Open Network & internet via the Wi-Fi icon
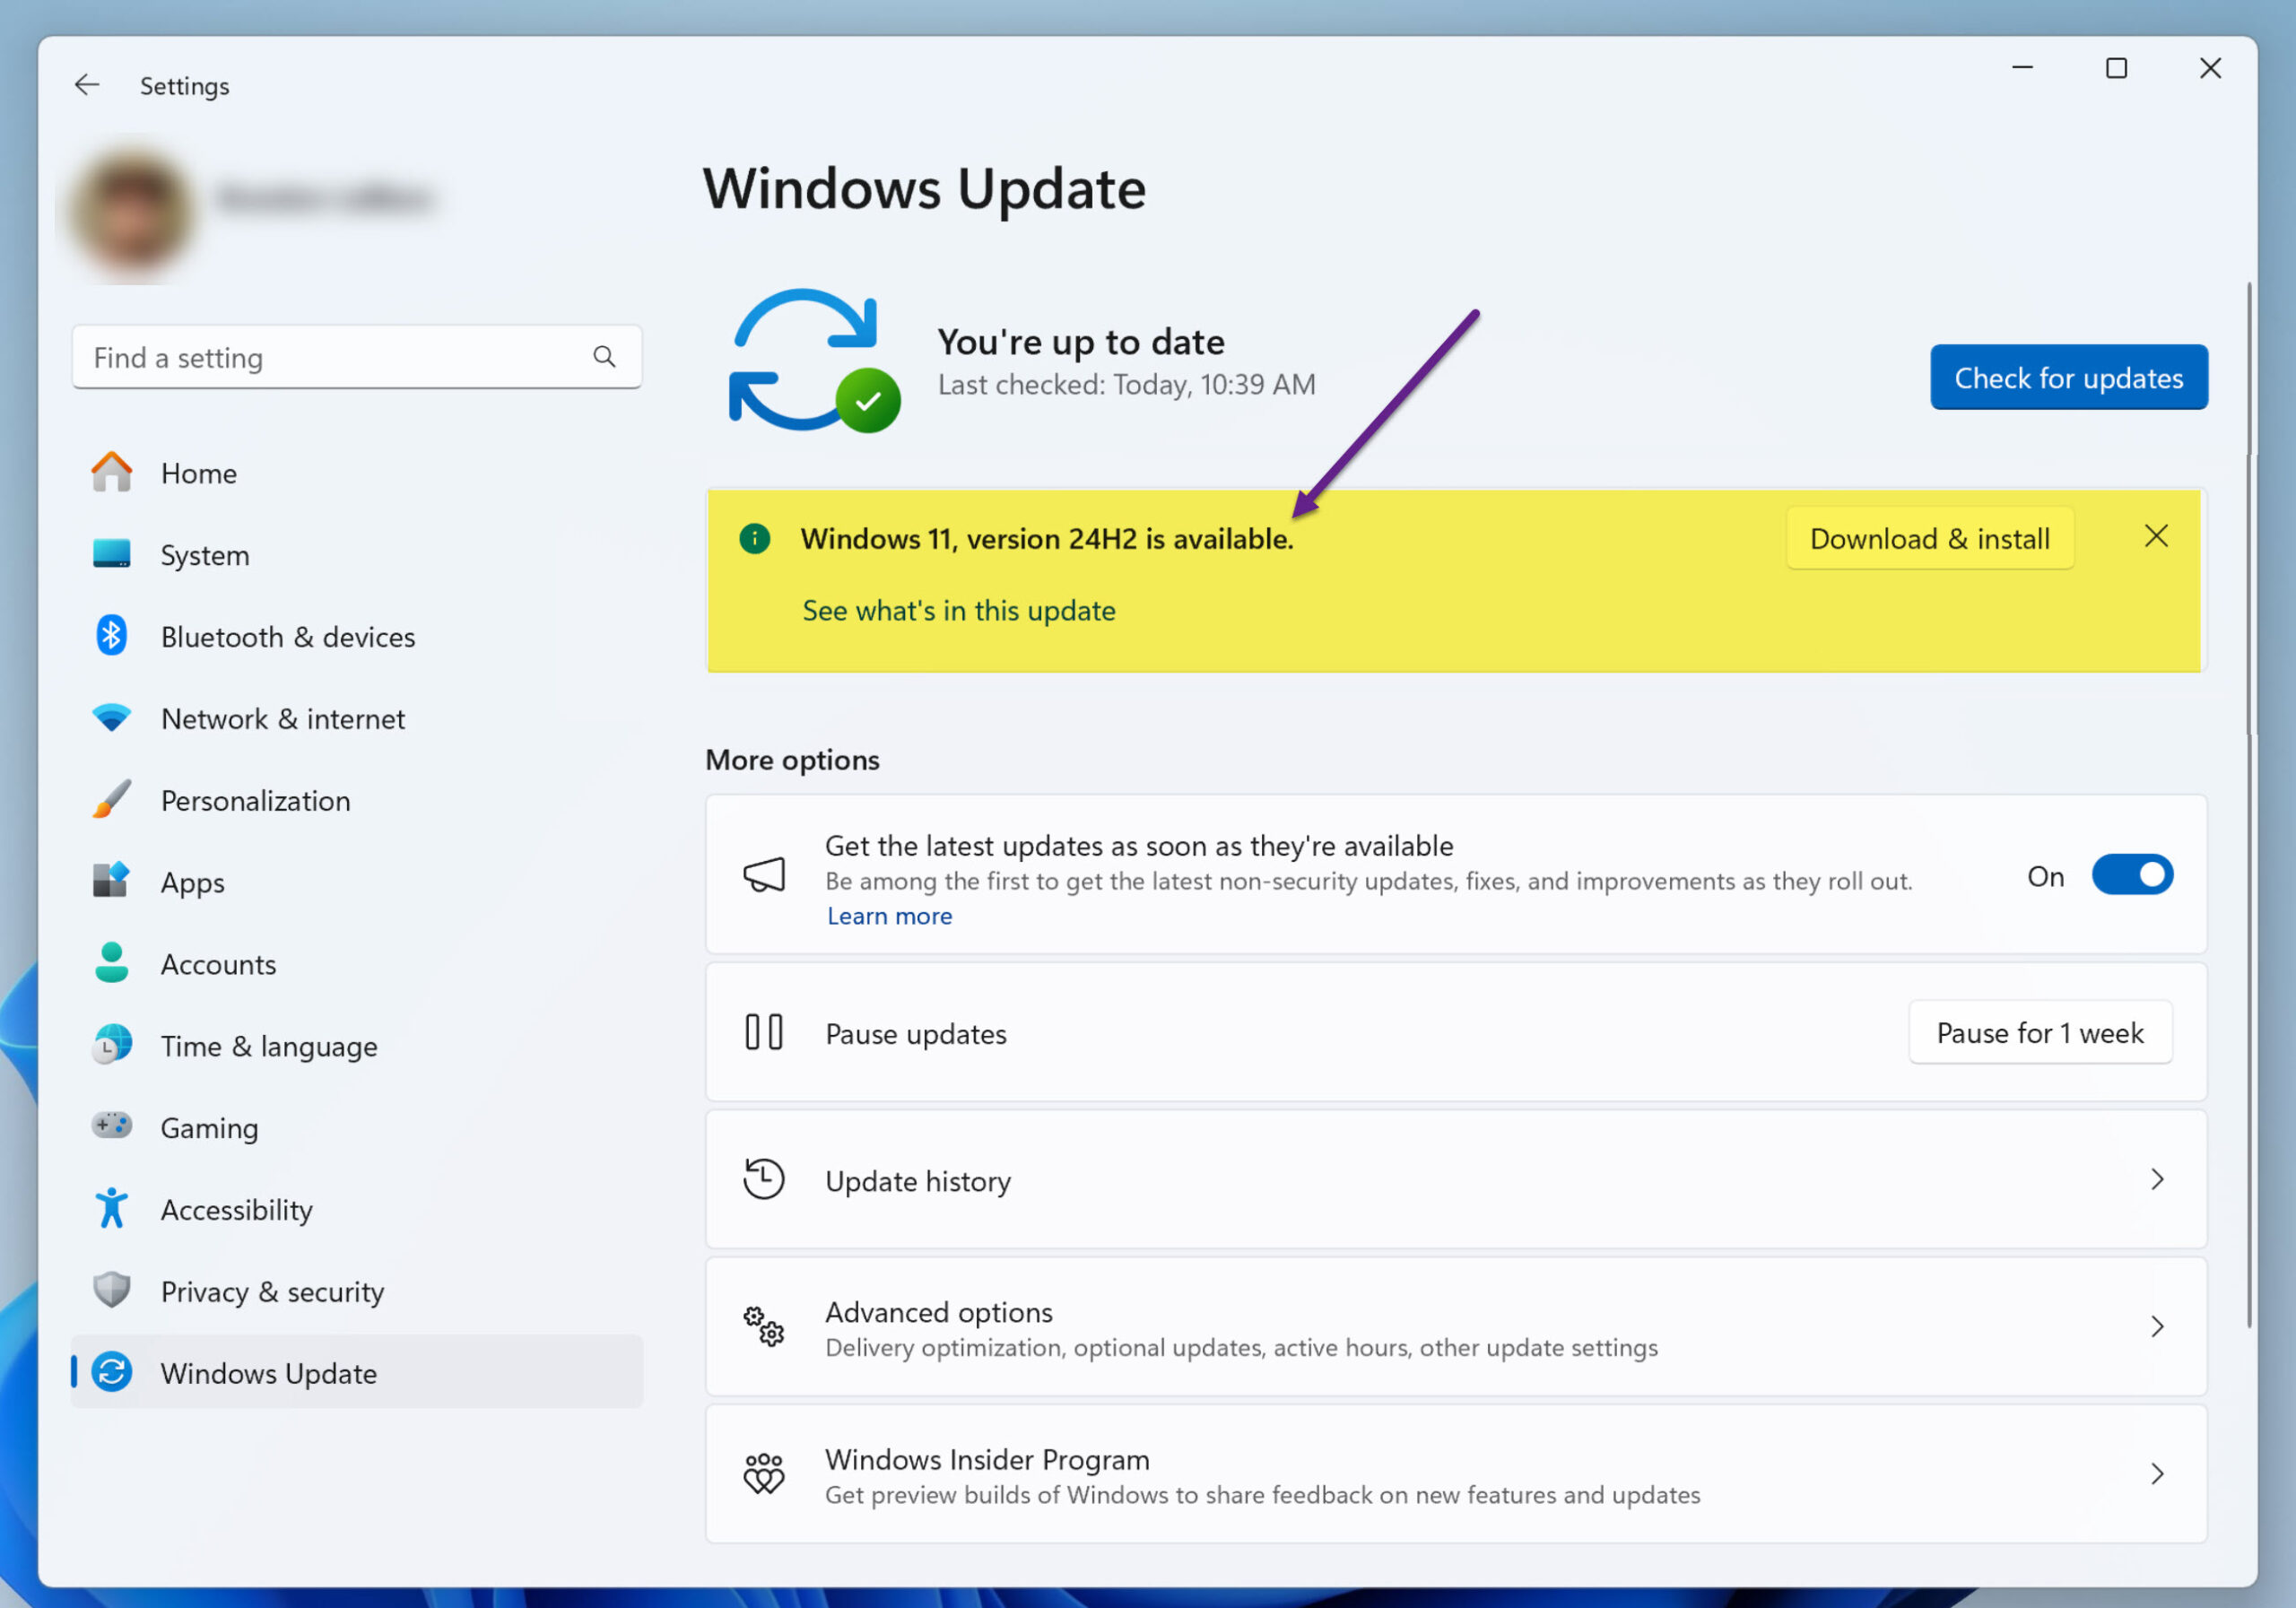Viewport: 2296px width, 1608px height. 111,718
